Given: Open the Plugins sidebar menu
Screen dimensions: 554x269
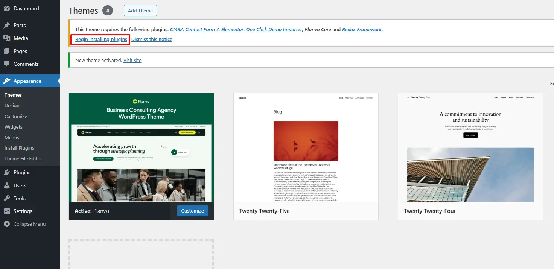Looking at the screenshot, I should 30,172.
